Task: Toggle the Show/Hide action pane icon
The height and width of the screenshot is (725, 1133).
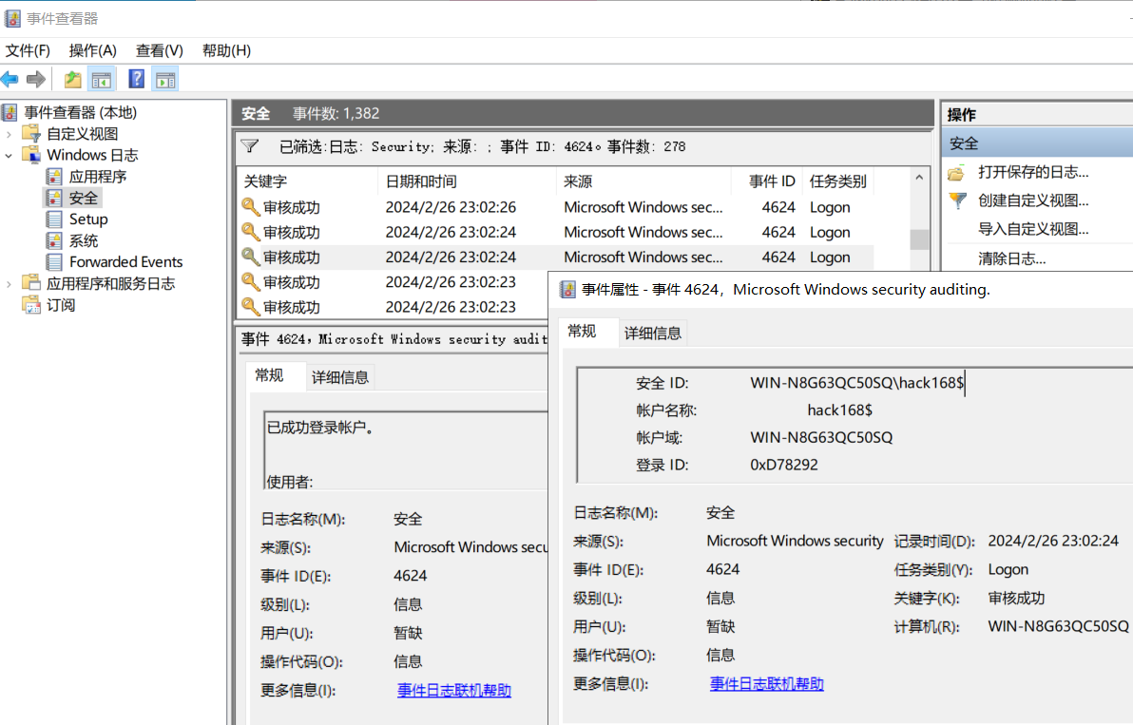Action: (165, 80)
